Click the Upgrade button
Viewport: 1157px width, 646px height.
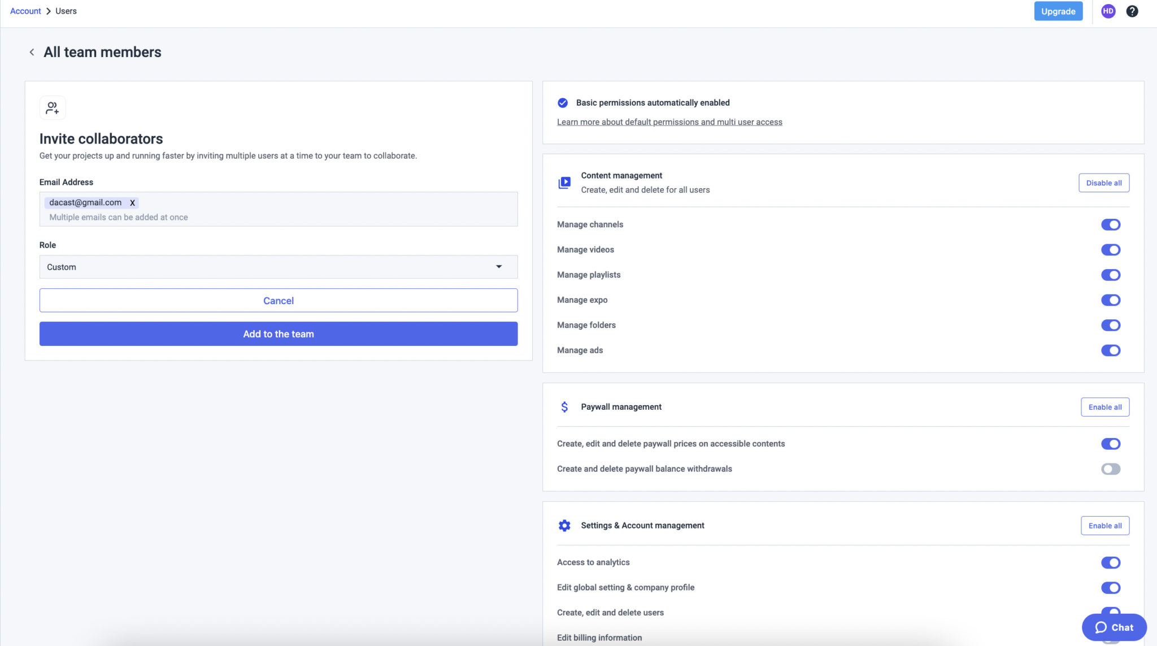tap(1058, 11)
